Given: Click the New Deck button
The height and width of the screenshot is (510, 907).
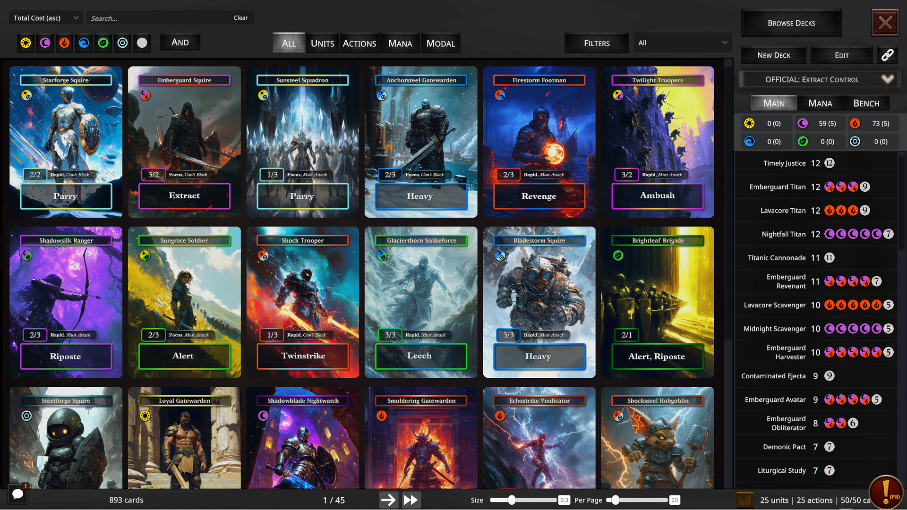Looking at the screenshot, I should [773, 55].
